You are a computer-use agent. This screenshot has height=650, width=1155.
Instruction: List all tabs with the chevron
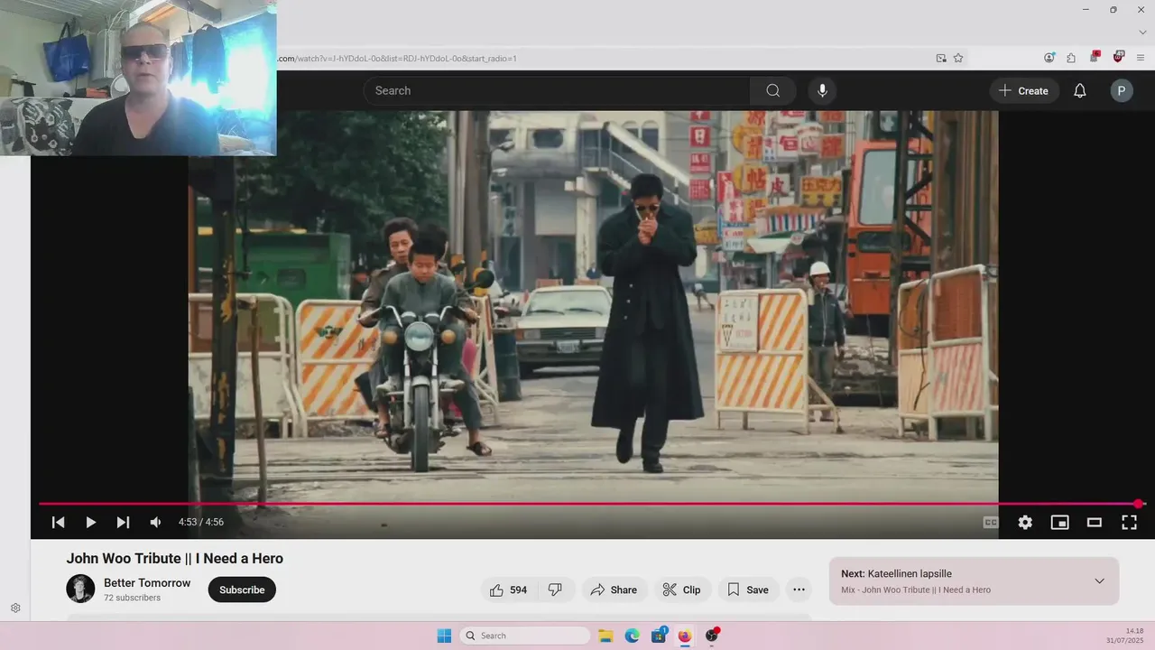1142,32
